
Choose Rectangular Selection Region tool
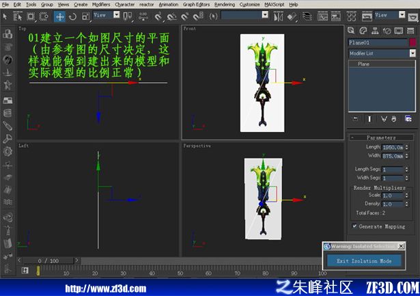(x=31, y=16)
